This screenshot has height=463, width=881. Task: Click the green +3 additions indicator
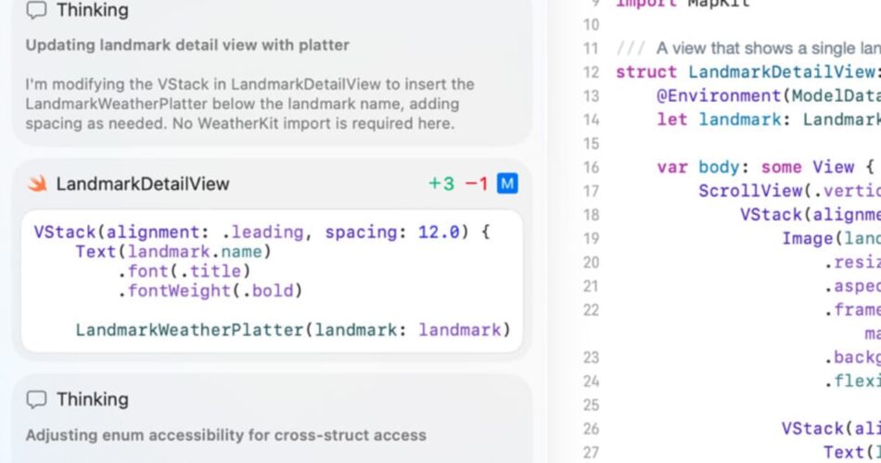(441, 183)
